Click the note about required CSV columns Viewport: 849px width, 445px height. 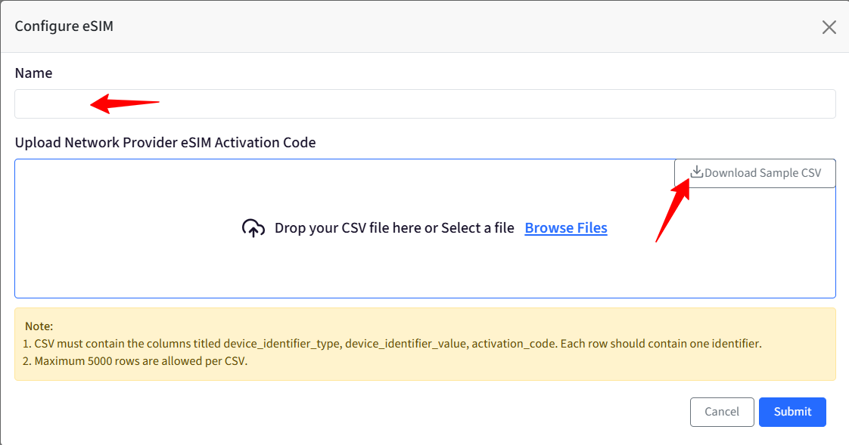[392, 343]
